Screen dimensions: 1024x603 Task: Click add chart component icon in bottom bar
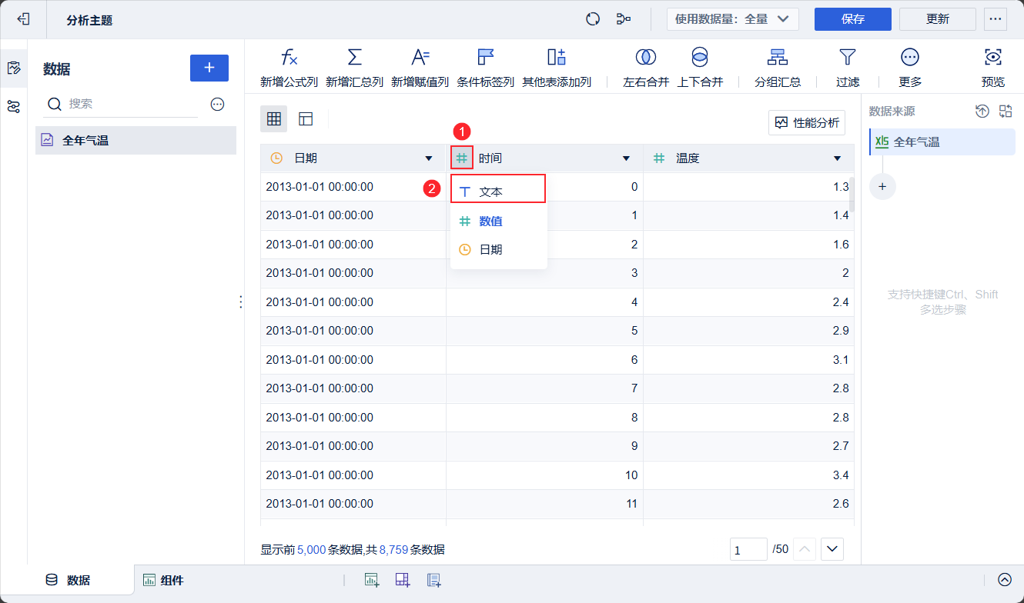click(x=372, y=580)
